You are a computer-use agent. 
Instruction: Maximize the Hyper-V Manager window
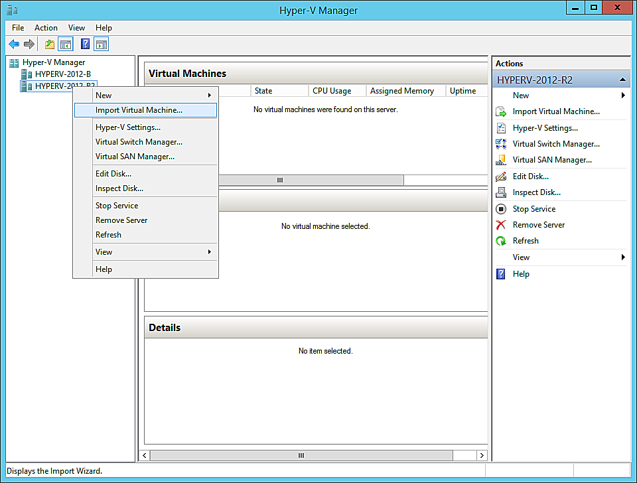point(593,7)
